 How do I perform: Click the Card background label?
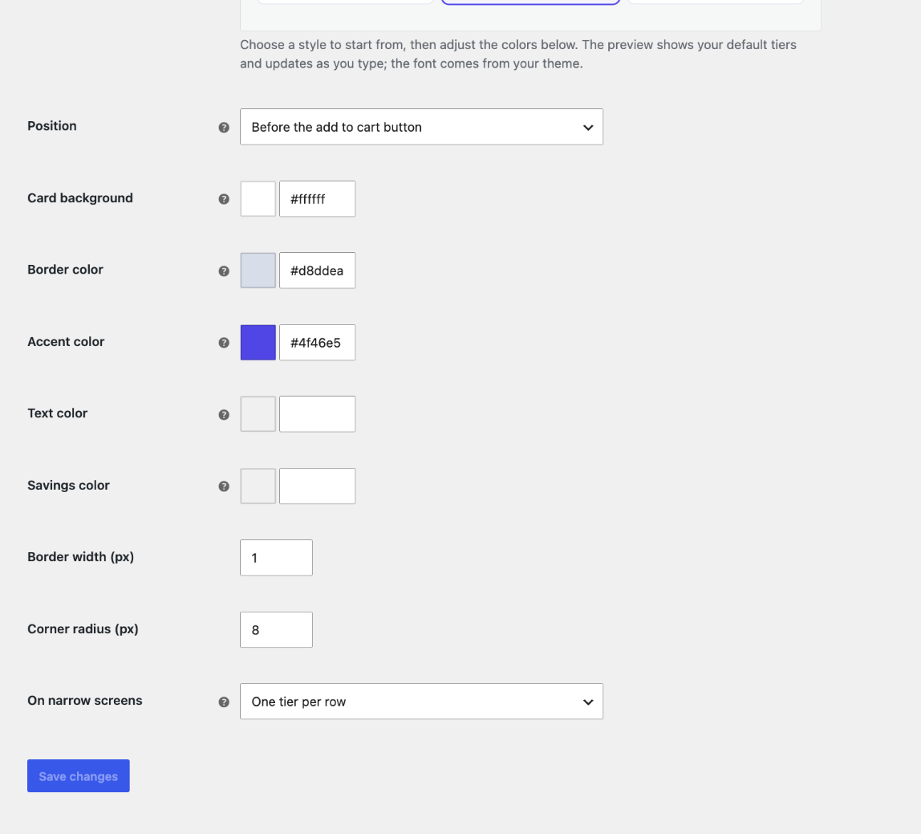click(x=80, y=198)
